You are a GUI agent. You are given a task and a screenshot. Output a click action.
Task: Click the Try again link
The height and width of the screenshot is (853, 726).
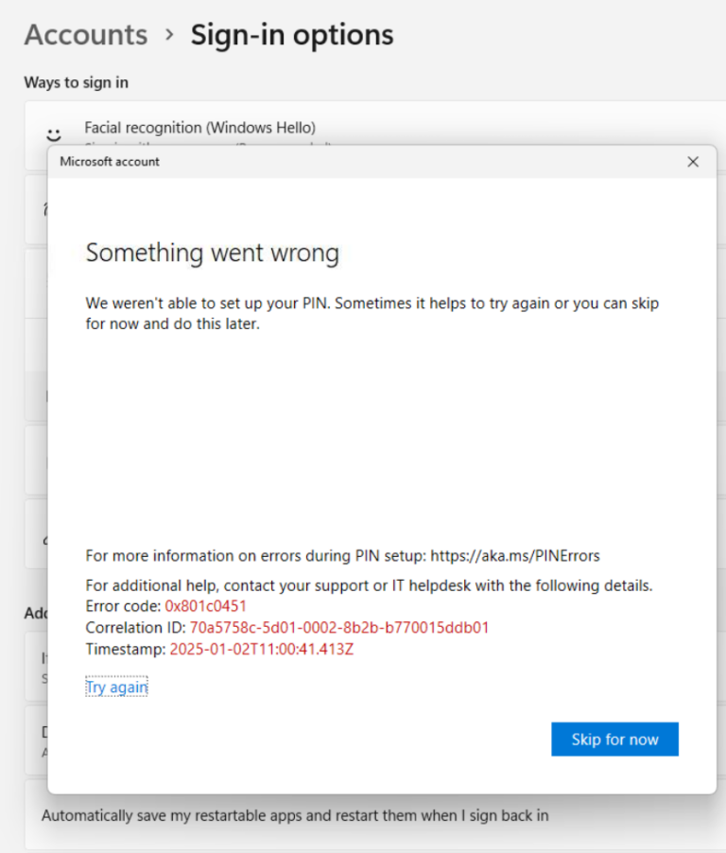(115, 687)
